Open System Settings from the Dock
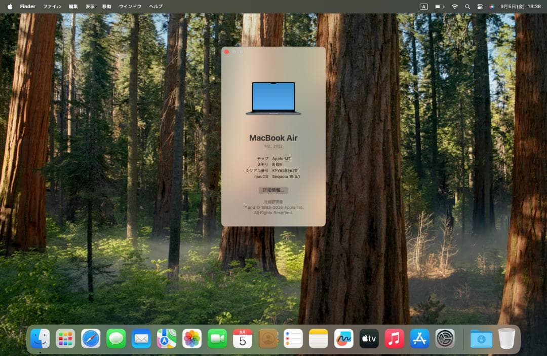Viewport: 547px width, 356px height. click(445, 338)
